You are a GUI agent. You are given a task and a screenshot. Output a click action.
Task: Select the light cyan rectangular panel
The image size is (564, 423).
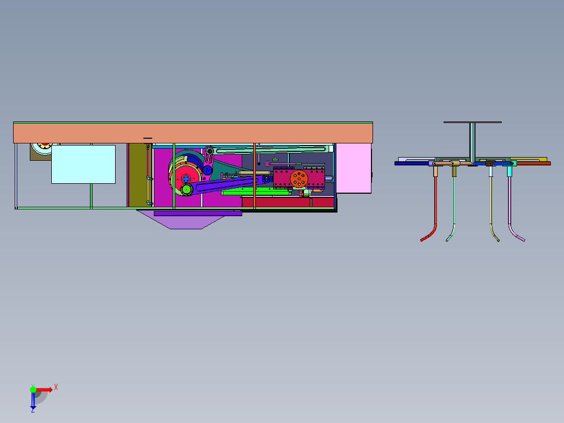pyautogui.click(x=84, y=164)
